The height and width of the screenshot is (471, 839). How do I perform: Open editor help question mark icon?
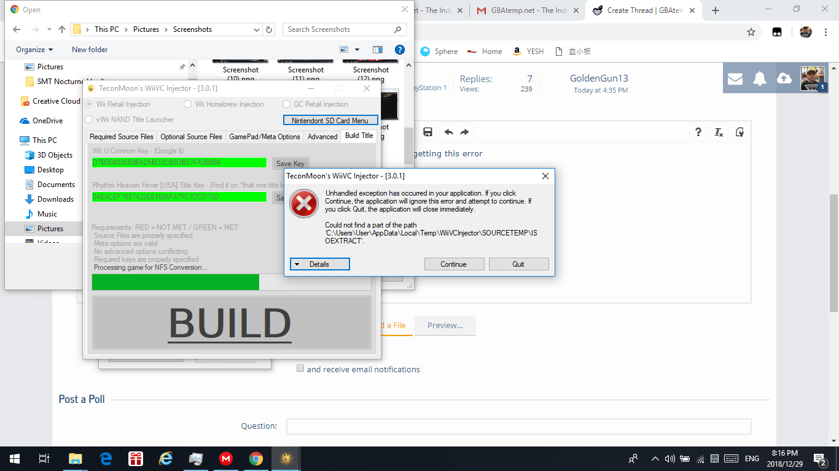[x=698, y=132]
